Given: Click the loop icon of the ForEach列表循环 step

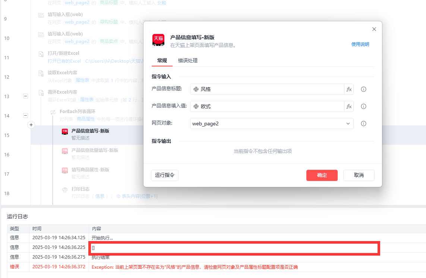Looking at the screenshot, I should click(53, 112).
